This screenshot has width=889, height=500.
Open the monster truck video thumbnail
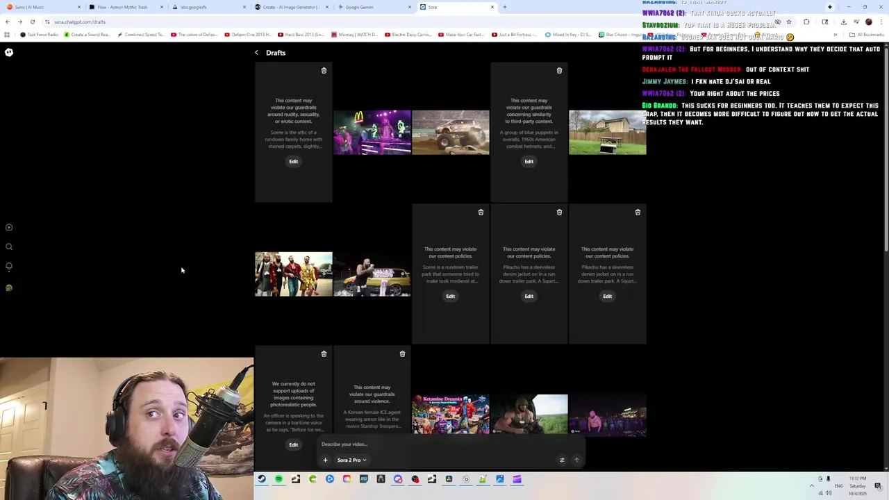(x=451, y=132)
